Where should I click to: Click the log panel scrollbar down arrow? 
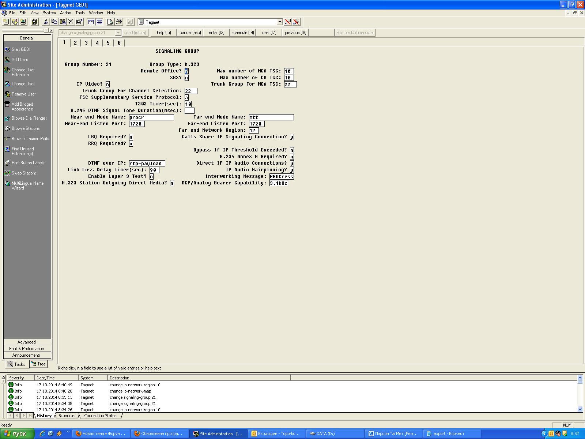(x=580, y=409)
